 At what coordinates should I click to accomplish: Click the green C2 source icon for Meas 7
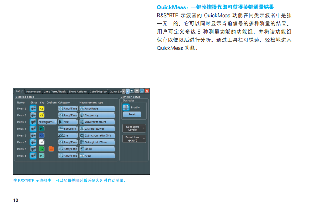point(41,149)
